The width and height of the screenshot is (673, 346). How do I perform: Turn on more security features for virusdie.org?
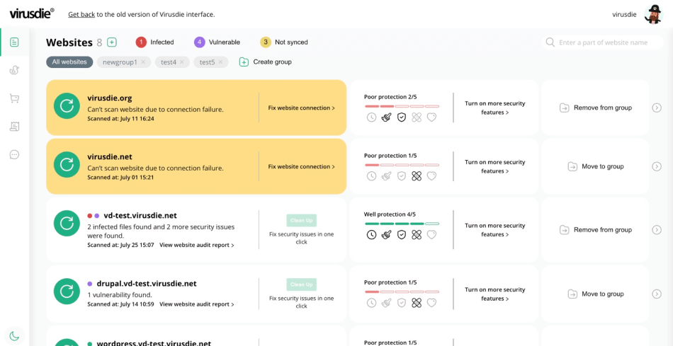(x=495, y=108)
